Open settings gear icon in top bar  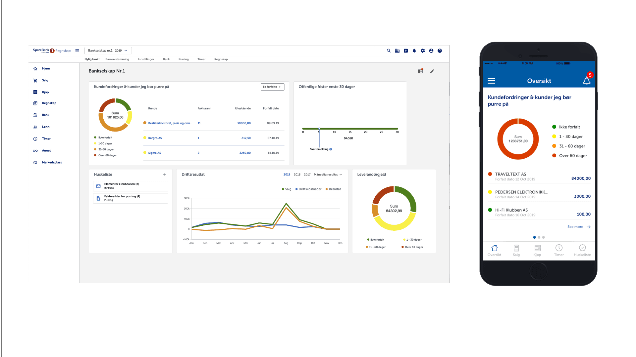pyautogui.click(x=423, y=51)
